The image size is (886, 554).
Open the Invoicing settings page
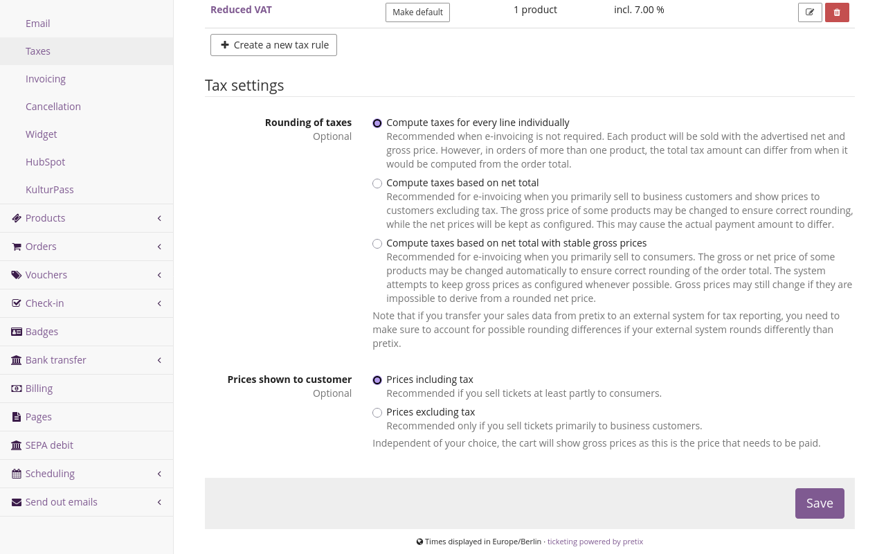46,78
